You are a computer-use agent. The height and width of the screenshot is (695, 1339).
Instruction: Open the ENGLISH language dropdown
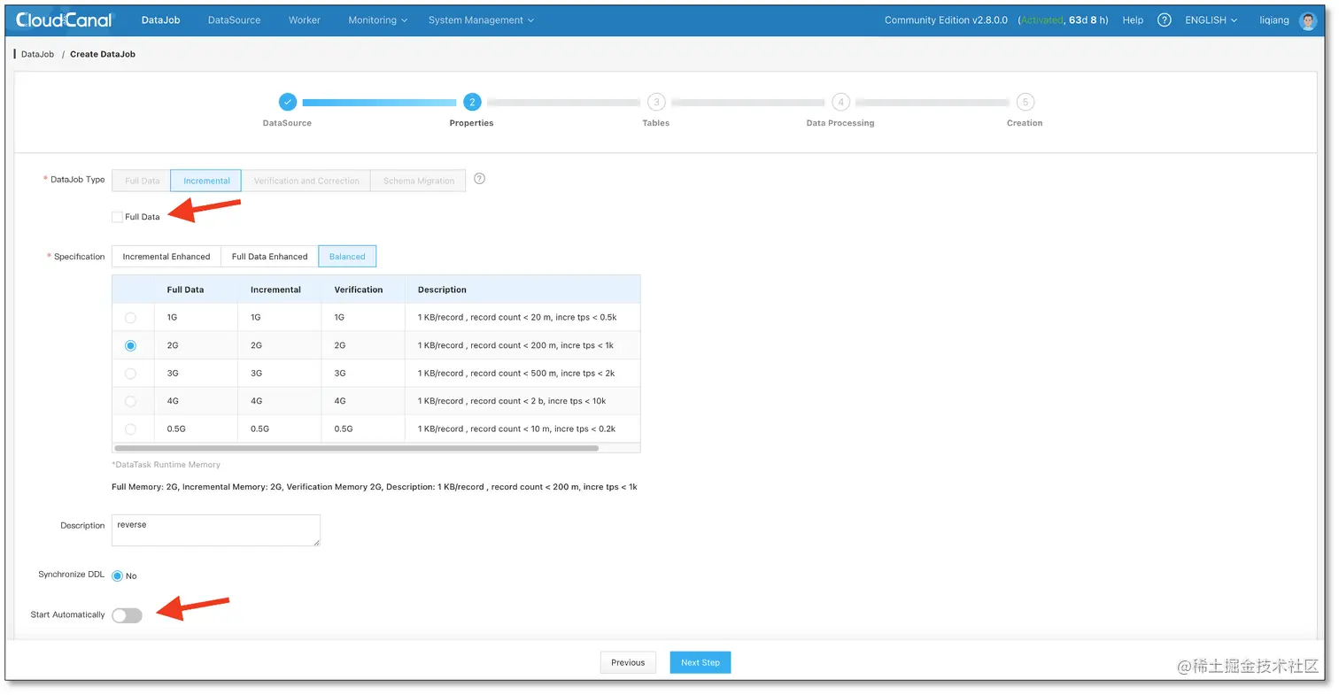click(1211, 19)
